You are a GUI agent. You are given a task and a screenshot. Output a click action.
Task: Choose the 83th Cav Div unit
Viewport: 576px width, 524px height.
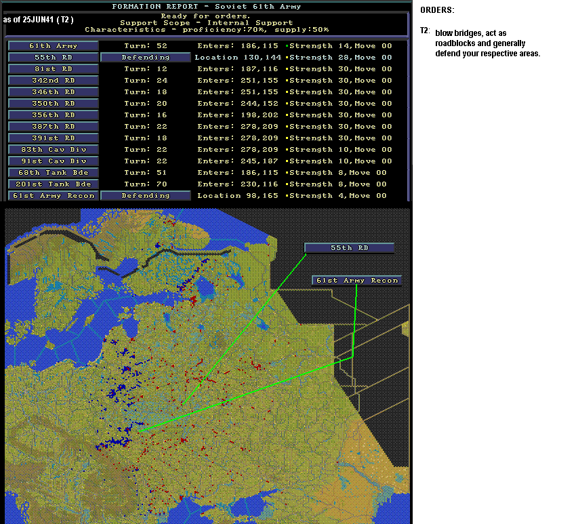point(54,150)
